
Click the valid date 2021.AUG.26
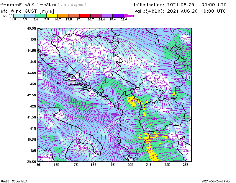pos(182,11)
